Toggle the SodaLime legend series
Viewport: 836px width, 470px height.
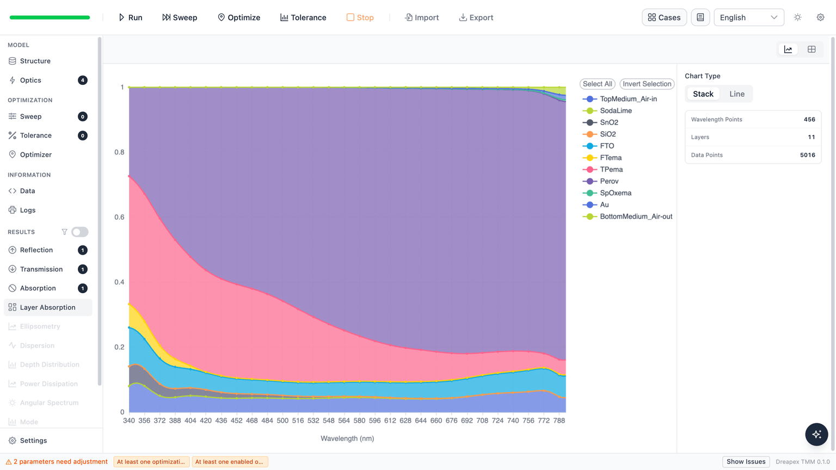(x=607, y=110)
